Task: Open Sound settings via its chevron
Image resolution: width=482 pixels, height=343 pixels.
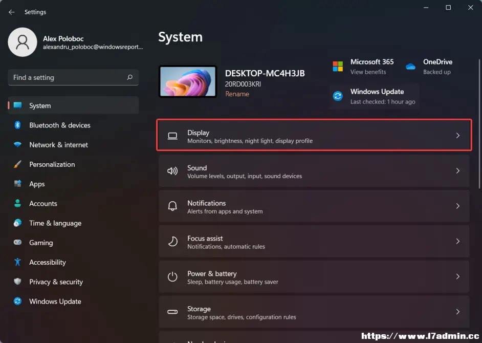Action: tap(458, 170)
